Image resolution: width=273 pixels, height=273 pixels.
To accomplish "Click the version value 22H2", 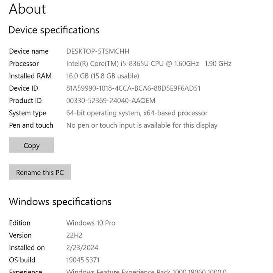I will click(x=74, y=235).
